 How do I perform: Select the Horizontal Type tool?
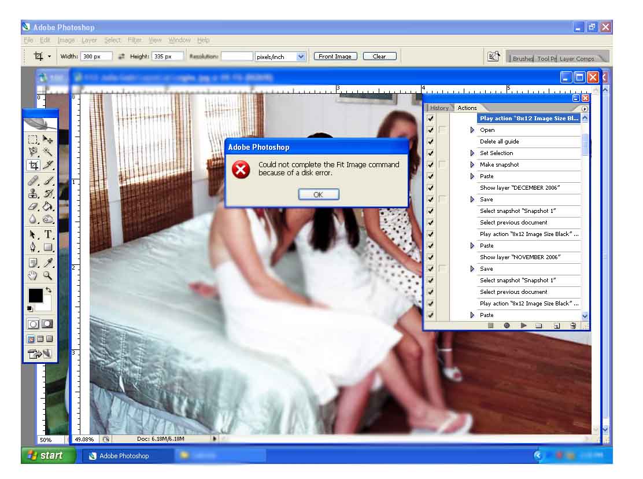(47, 234)
